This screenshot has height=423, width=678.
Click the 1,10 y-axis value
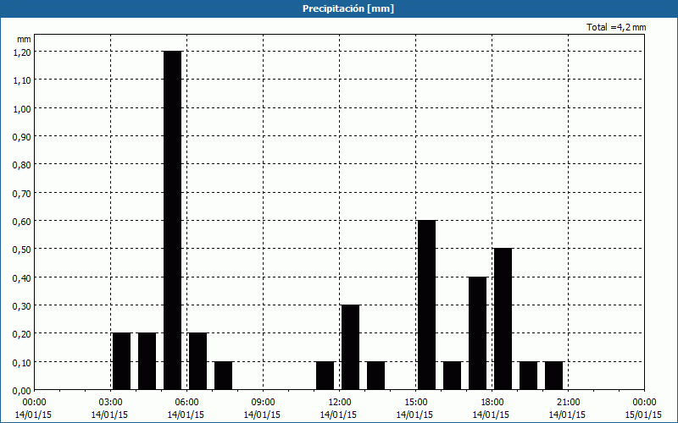click(x=22, y=80)
